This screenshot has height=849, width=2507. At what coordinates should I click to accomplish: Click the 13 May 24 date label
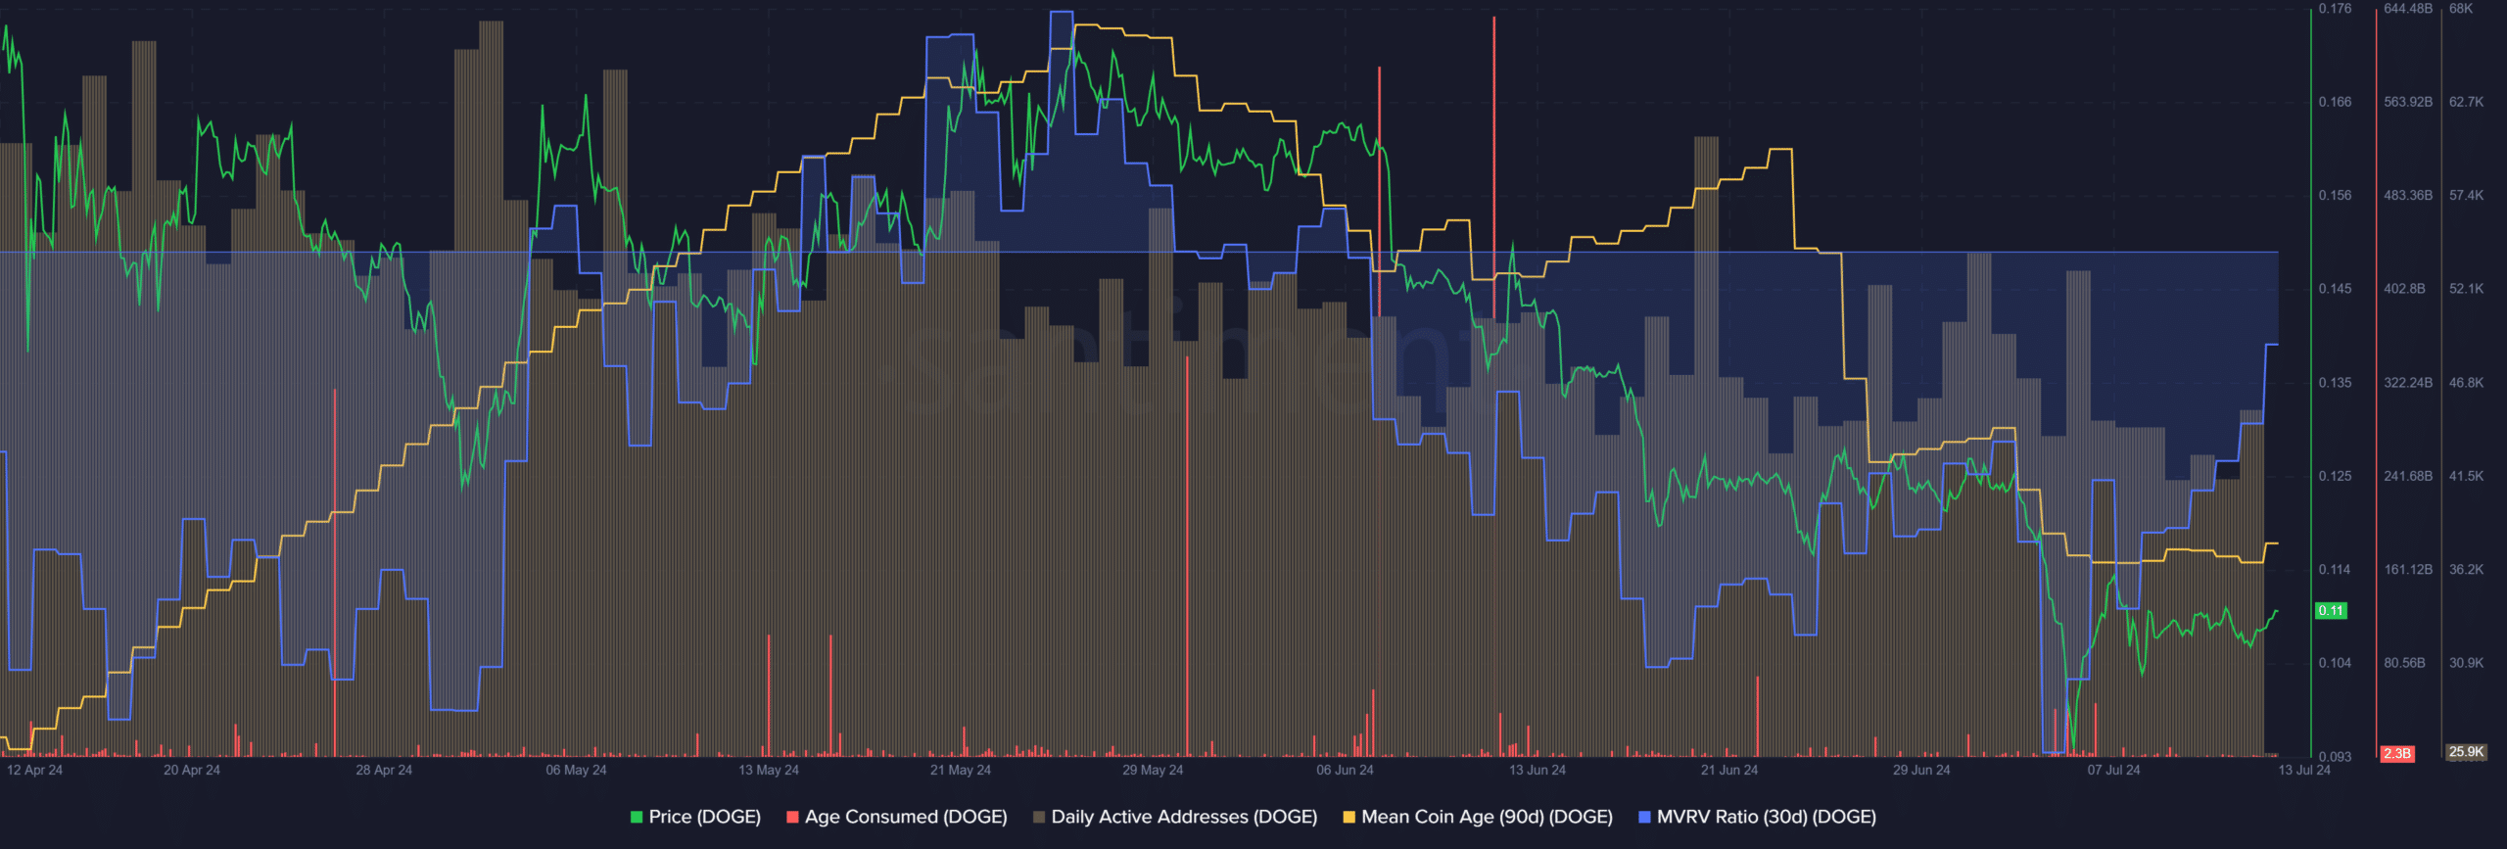coord(769,770)
